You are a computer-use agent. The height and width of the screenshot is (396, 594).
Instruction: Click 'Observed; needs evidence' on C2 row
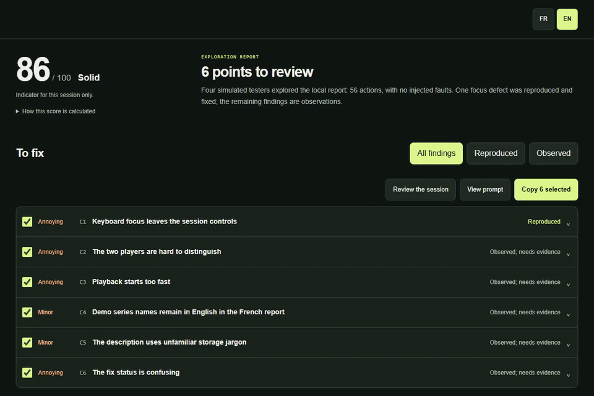tap(525, 252)
